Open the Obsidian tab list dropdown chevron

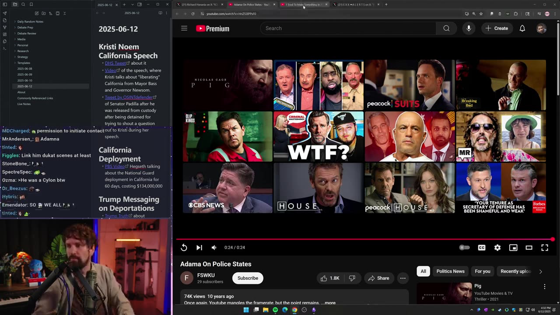pos(132,5)
